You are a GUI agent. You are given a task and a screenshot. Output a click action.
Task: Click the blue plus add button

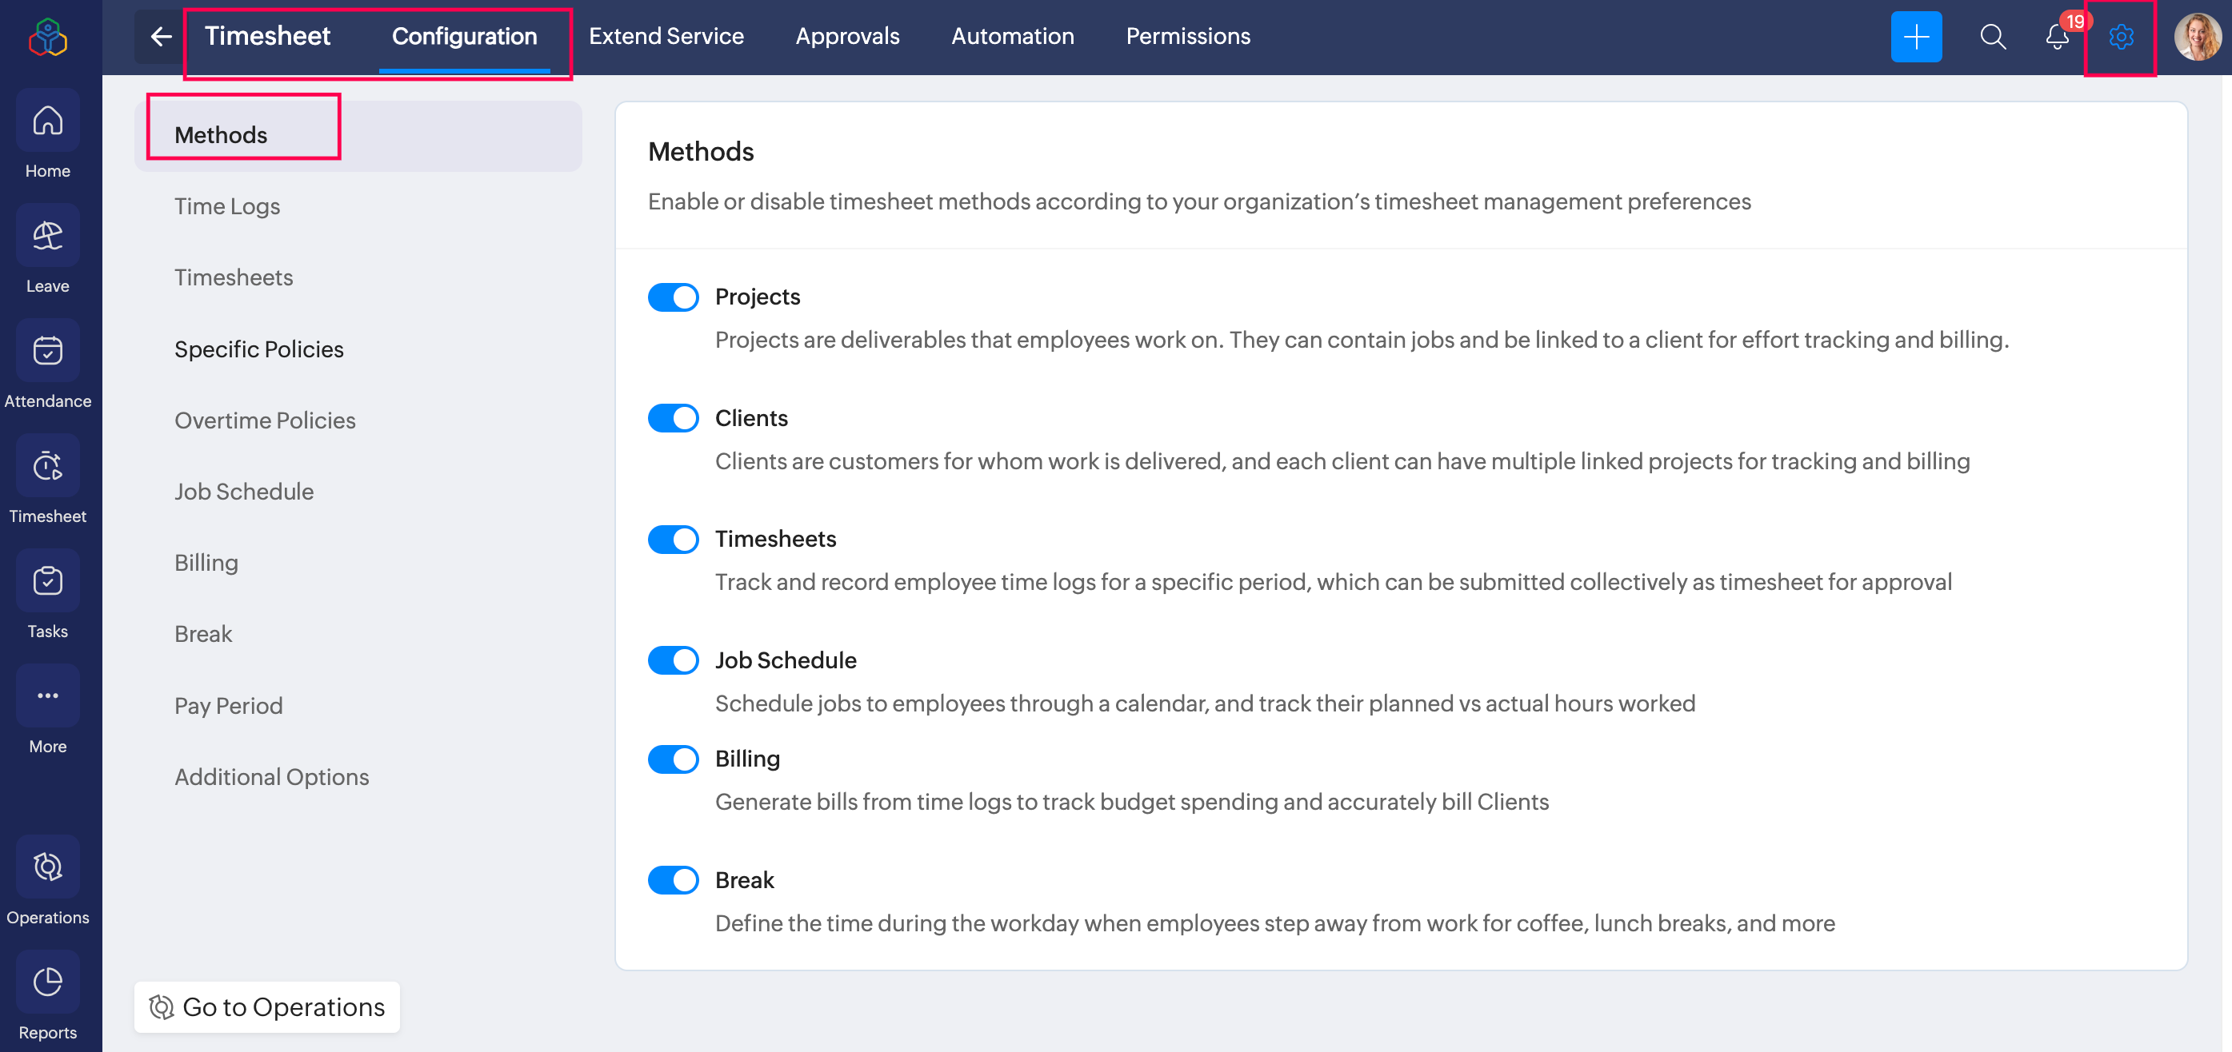point(1916,36)
